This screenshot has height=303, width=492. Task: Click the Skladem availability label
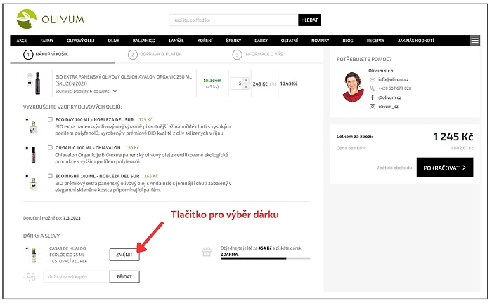pyautogui.click(x=212, y=81)
